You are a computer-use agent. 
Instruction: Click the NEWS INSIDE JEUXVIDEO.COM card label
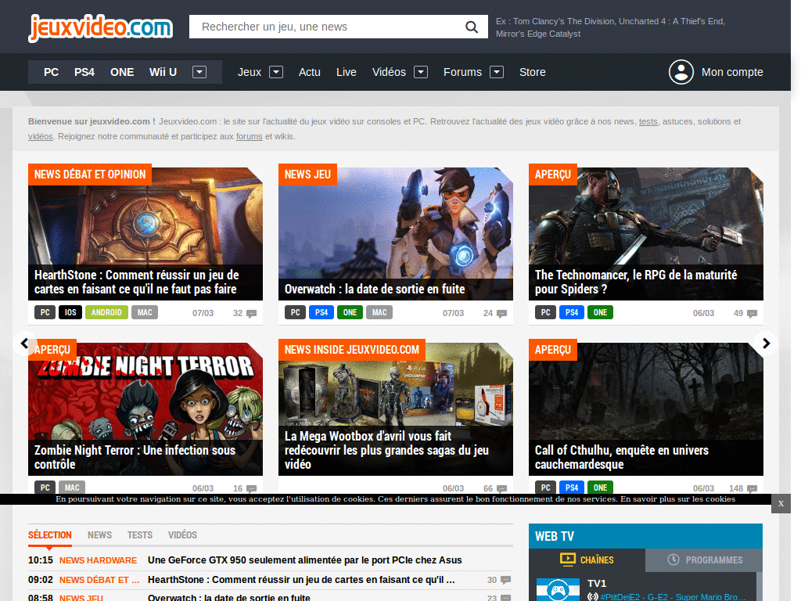(x=352, y=350)
